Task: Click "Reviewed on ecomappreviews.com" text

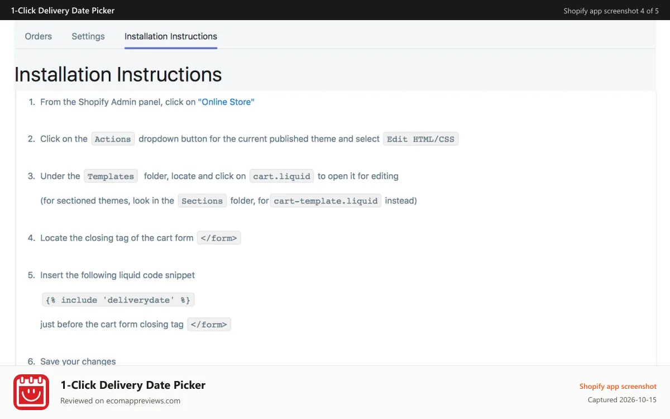Action: [120, 401]
